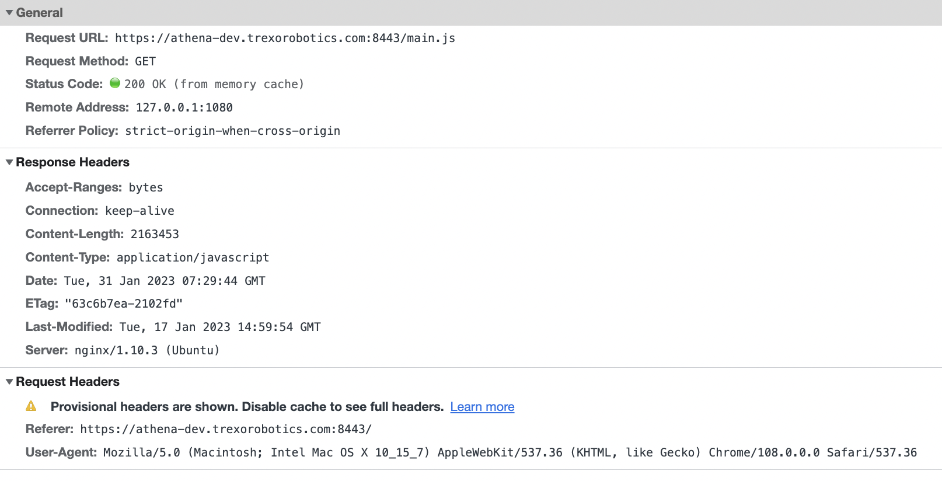Select the Request Method value GET

[146, 61]
